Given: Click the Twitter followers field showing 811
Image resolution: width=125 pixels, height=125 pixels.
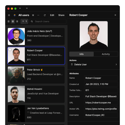Looking at the screenshot, I should pos(101,90).
